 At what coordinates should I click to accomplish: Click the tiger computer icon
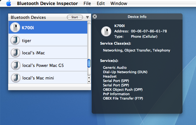(15, 40)
